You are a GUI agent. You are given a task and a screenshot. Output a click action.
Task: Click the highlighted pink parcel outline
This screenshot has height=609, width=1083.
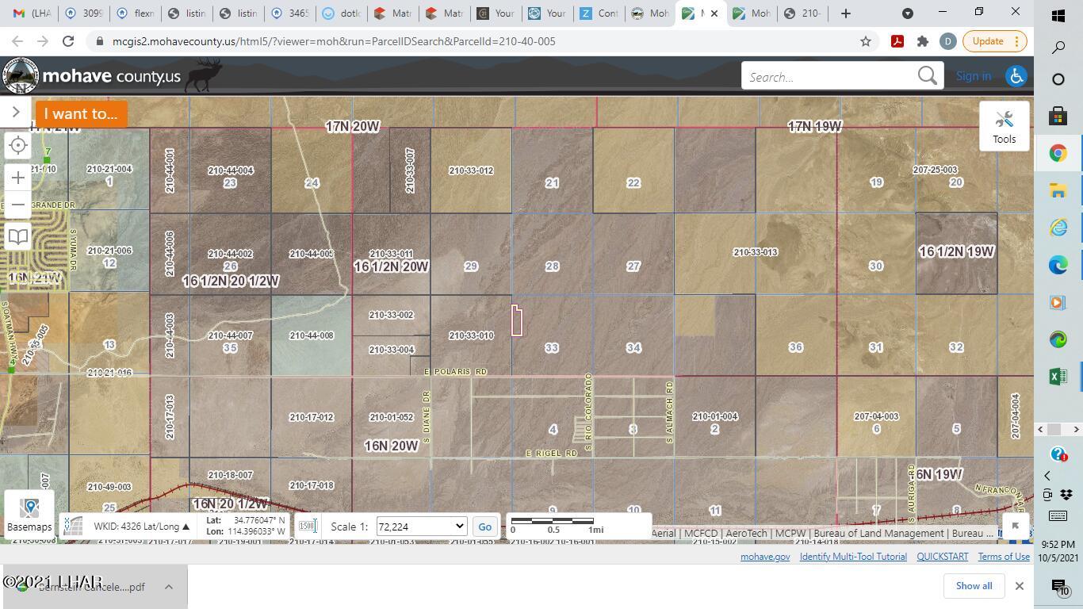[517, 320]
